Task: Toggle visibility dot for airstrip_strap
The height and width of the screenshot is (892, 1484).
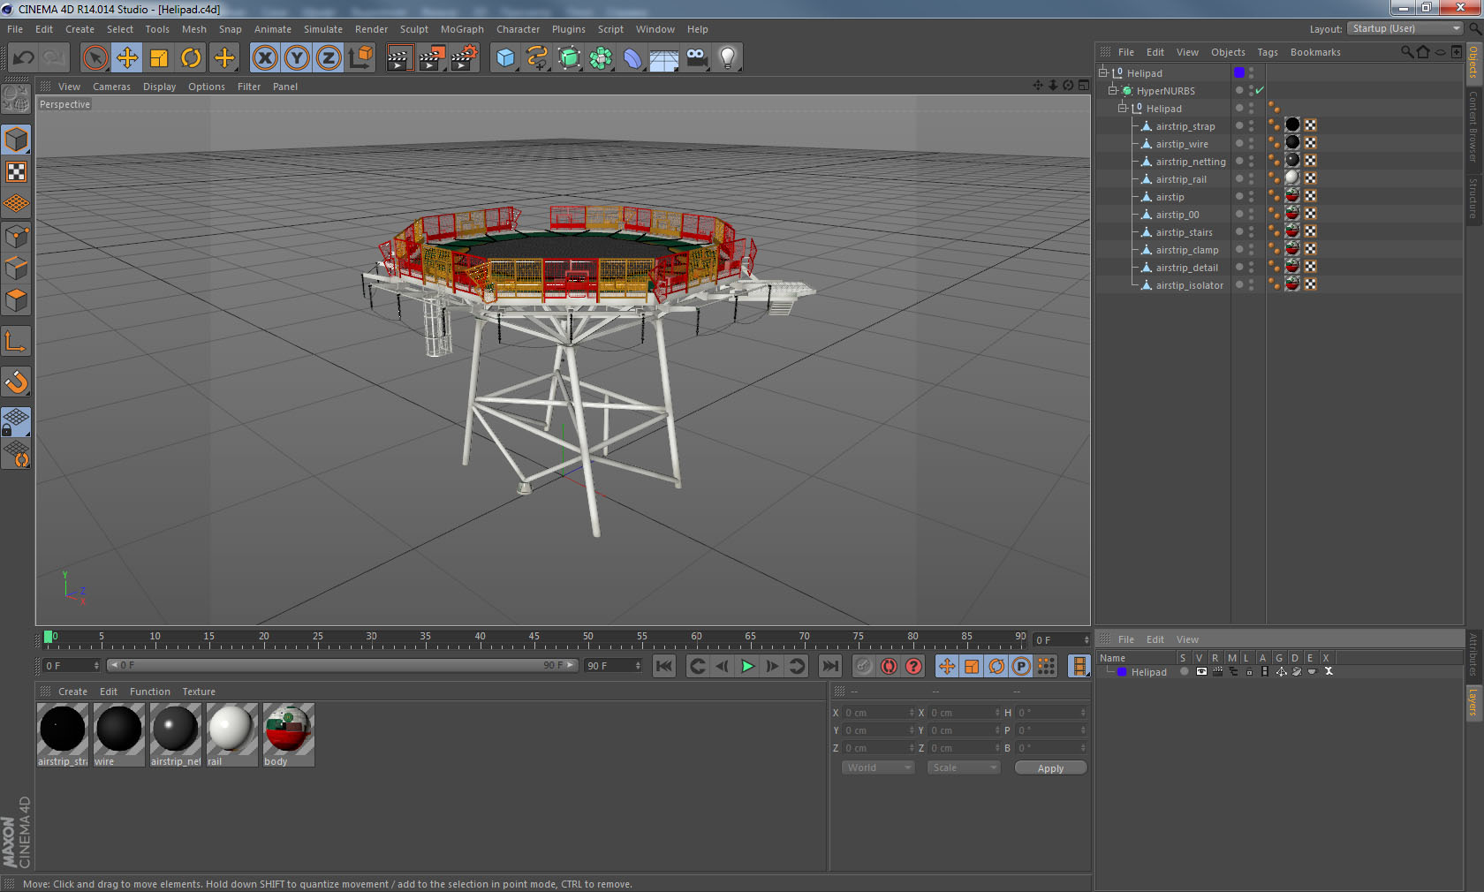Action: click(1239, 125)
